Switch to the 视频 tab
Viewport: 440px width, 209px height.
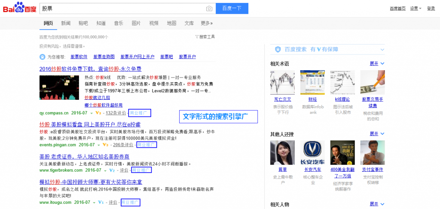coord(154,23)
